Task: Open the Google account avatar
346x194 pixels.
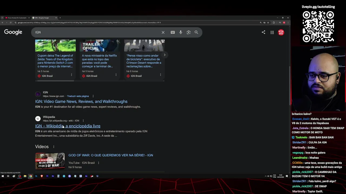Action: click(x=281, y=32)
